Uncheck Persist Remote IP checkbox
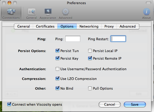154x112 pixels. [90, 58]
